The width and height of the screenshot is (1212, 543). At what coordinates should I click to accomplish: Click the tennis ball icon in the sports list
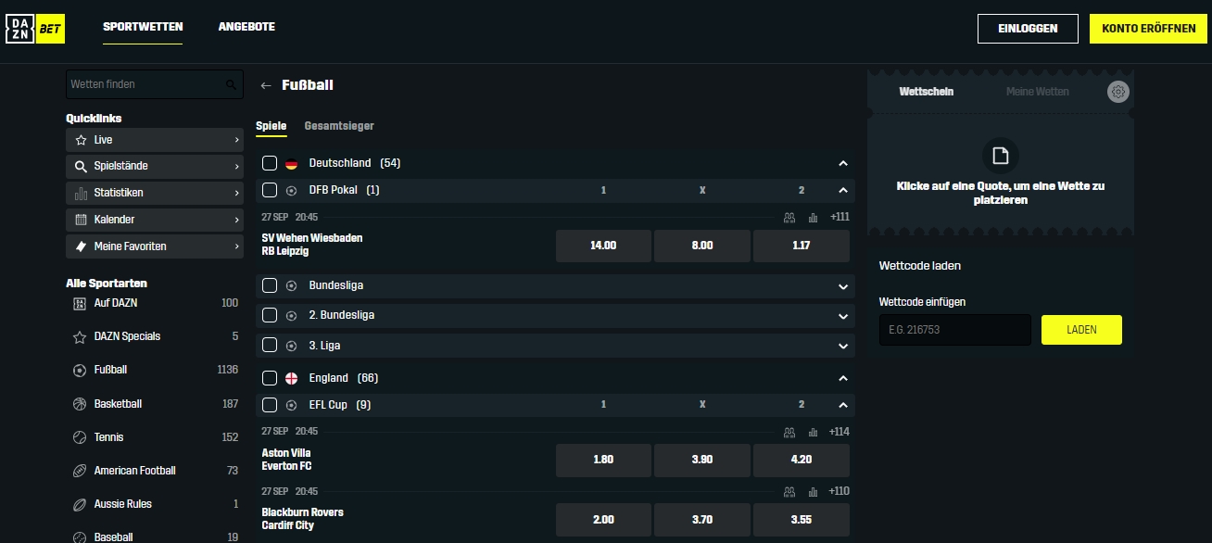tap(80, 437)
